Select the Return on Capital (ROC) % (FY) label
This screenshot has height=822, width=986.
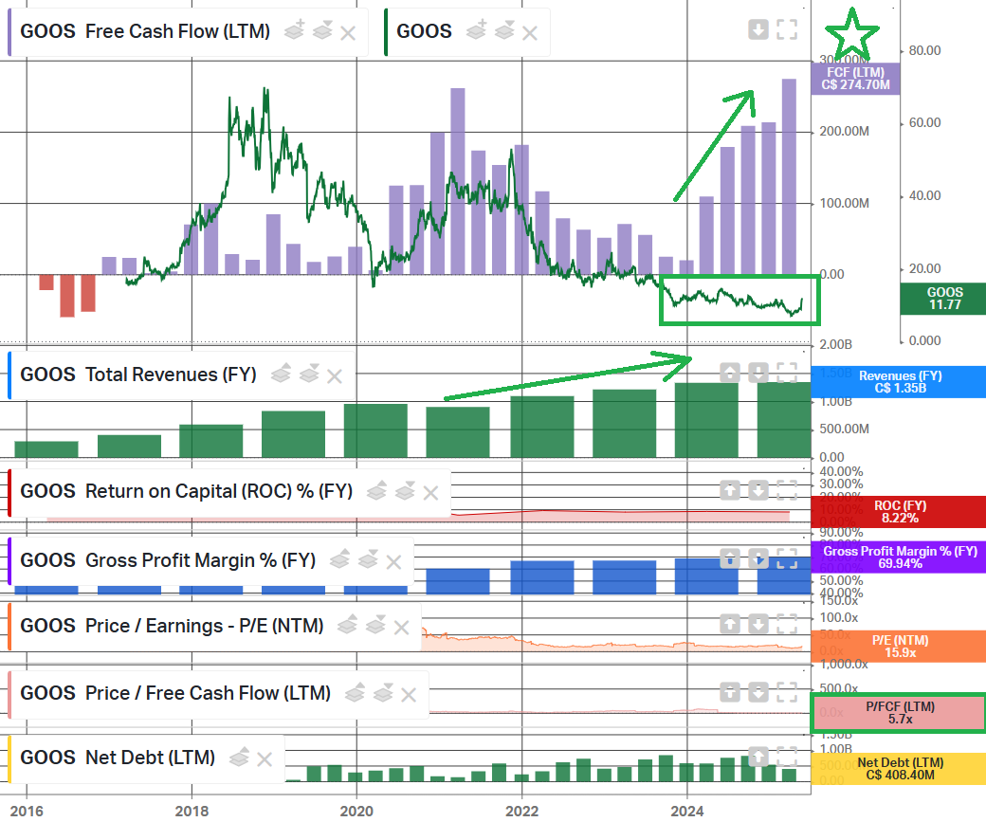(x=187, y=491)
